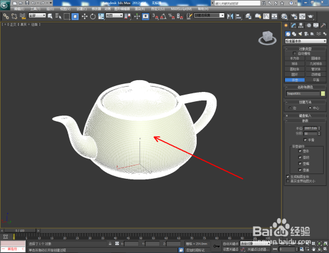The height and width of the screenshot is (253, 329).
Task: Collapse the 参数 rollout
Action: point(305,121)
